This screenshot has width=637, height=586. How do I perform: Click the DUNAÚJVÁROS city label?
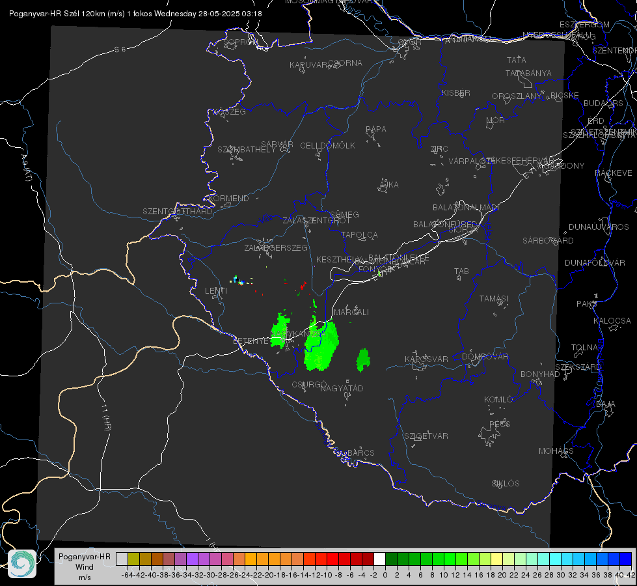point(599,227)
